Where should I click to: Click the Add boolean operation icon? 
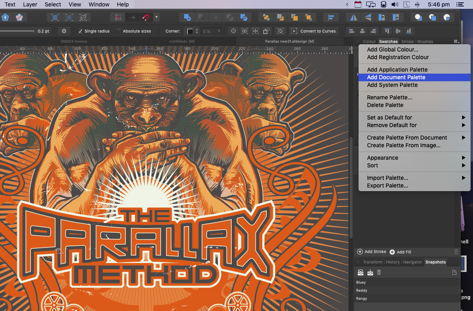(187, 17)
